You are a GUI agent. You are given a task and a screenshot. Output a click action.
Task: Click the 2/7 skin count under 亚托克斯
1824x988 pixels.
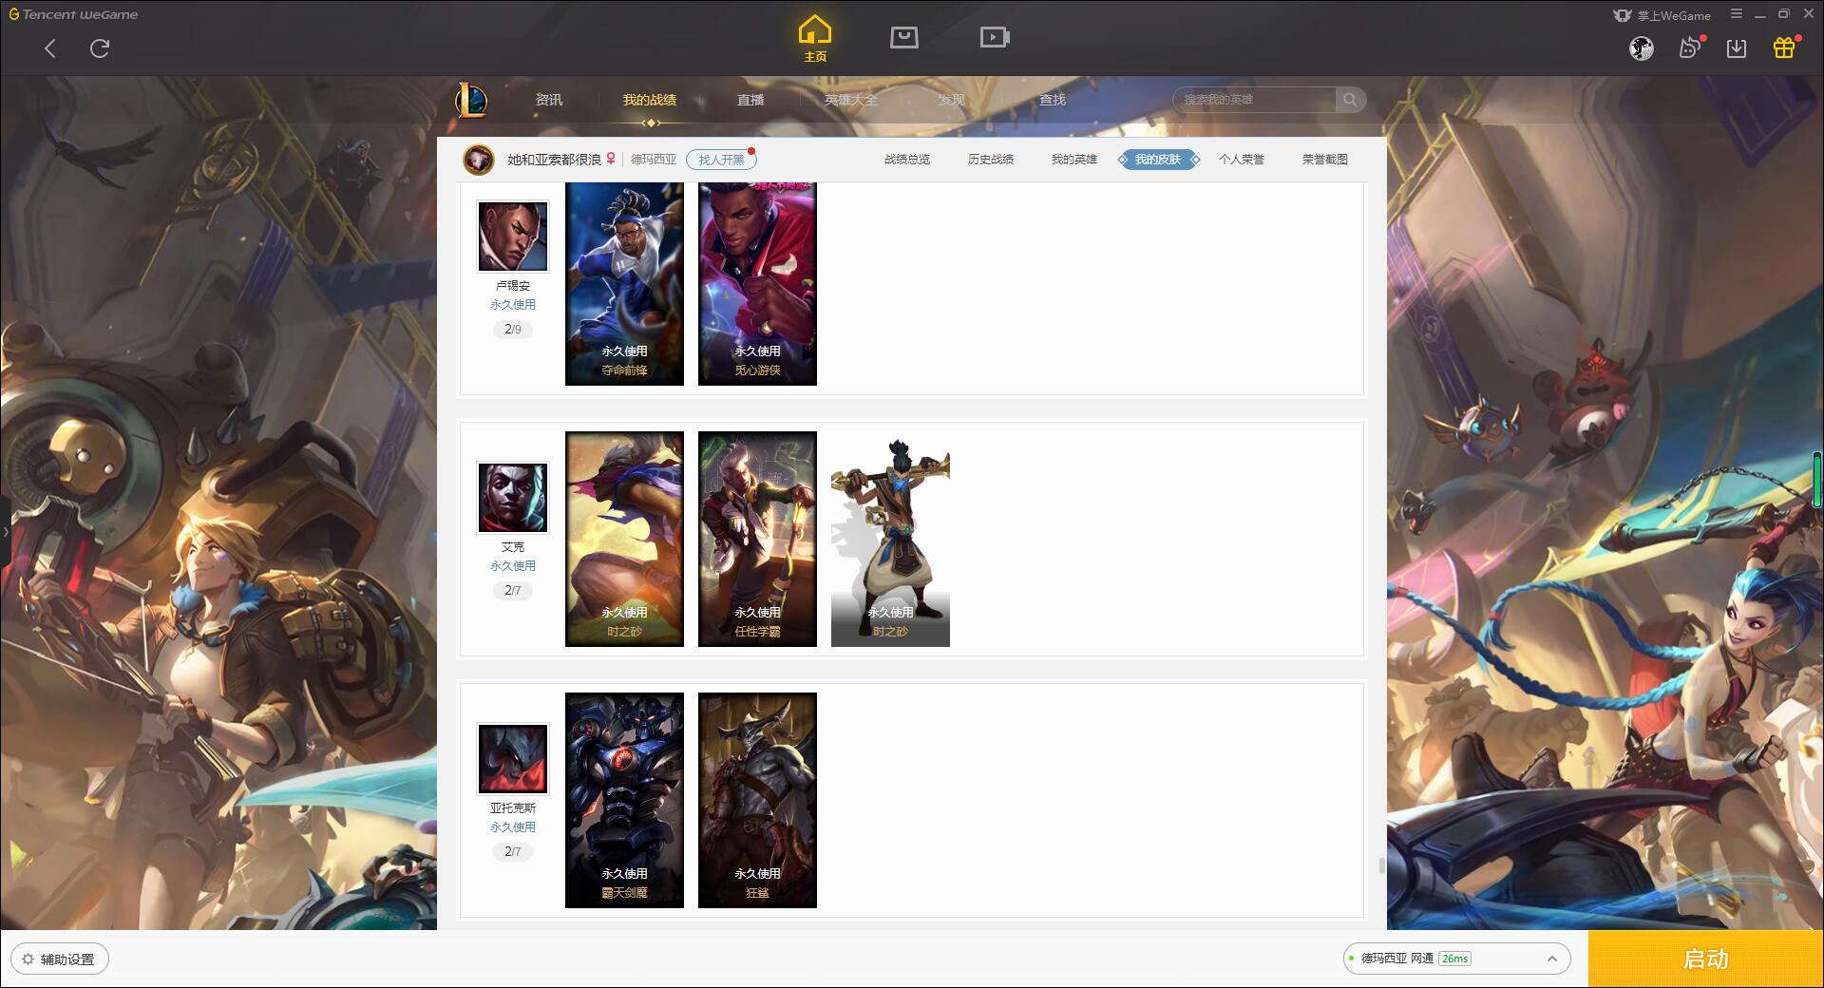point(513,852)
